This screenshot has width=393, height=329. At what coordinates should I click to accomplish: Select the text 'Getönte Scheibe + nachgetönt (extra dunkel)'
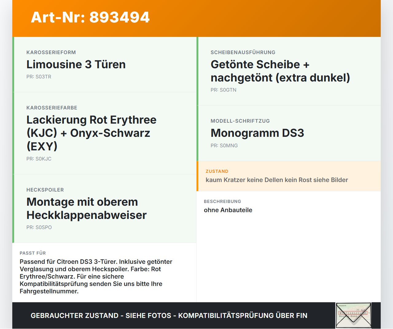pyautogui.click(x=280, y=71)
